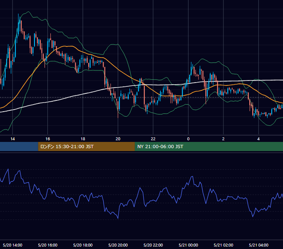Click the 5/20 22:00 date label
Screen dimensions: 283x249
(x=153, y=245)
